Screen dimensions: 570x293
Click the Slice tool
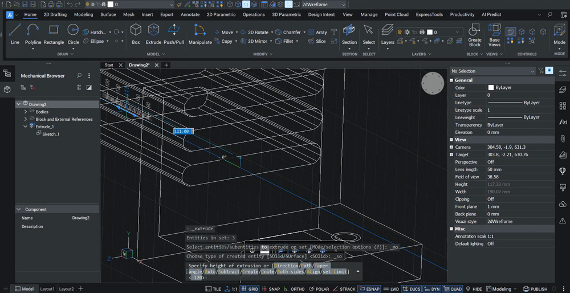tap(317, 42)
